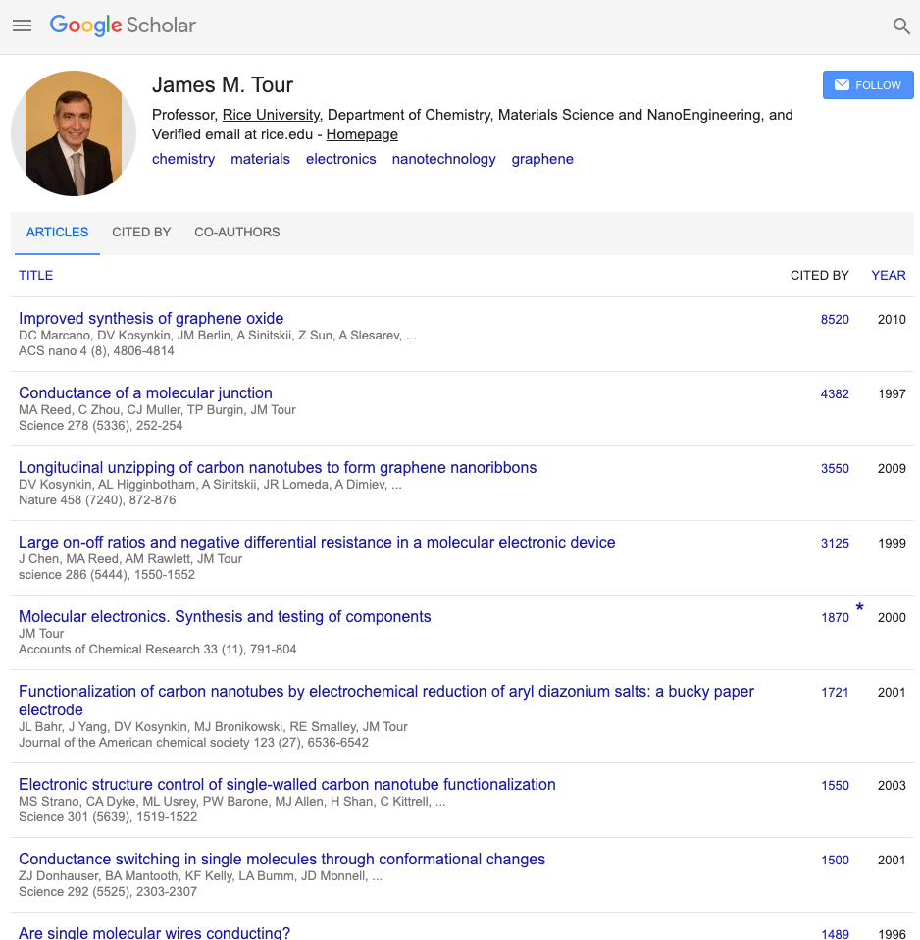Open the Homepage link
The width and height of the screenshot is (920, 940).
(x=362, y=134)
